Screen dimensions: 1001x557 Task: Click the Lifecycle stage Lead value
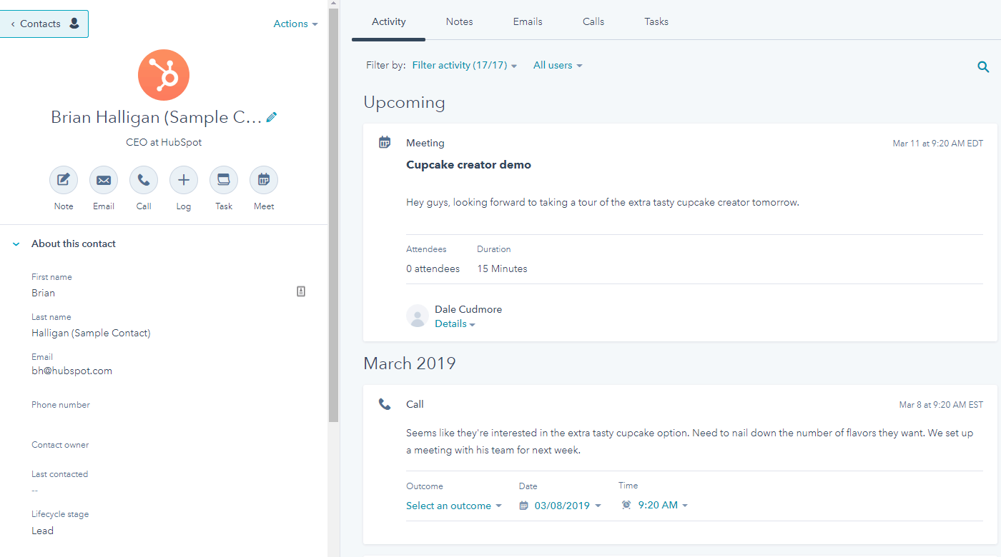[x=42, y=531]
